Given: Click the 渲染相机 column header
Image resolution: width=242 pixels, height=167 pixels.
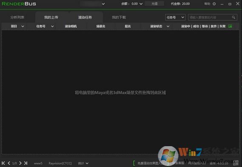Looking at the screenshot, I should 71,26.
